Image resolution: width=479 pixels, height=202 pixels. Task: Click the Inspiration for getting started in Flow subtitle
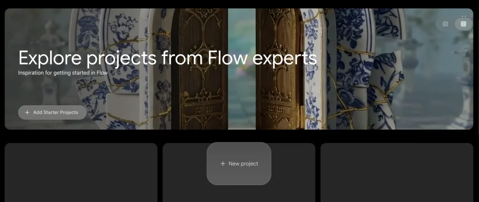[63, 72]
